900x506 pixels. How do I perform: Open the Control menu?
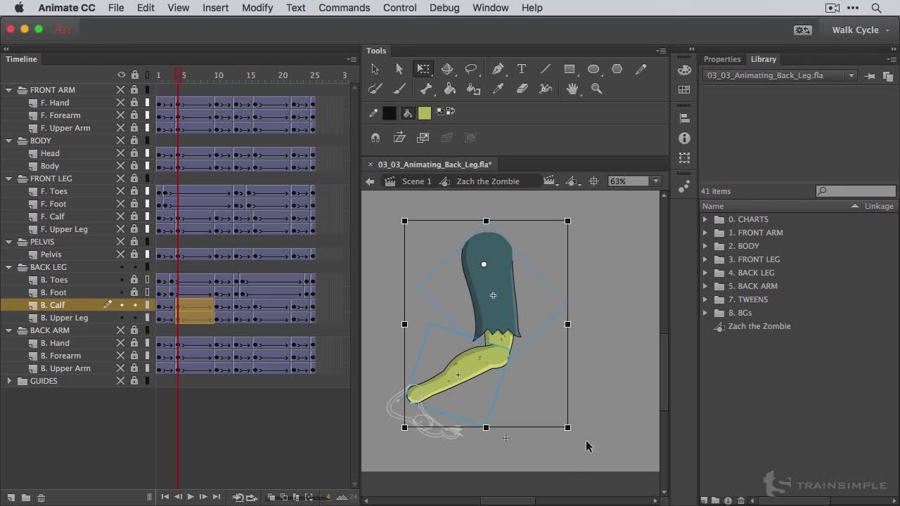tap(400, 8)
